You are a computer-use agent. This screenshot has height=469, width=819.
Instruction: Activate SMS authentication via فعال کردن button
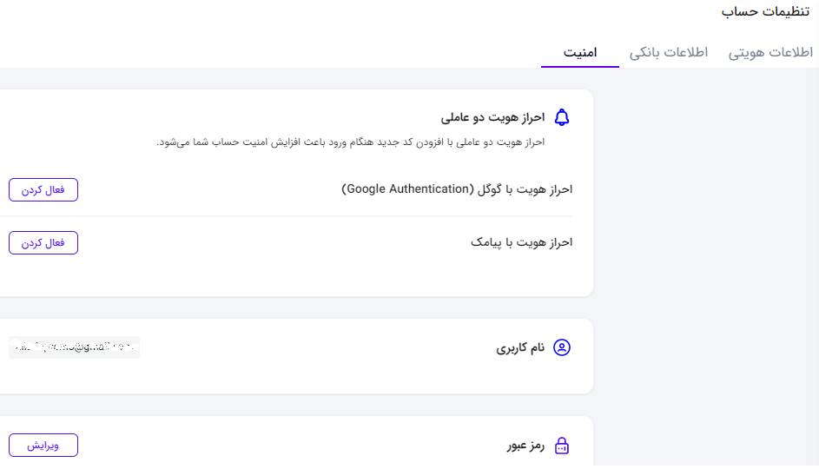coord(43,243)
